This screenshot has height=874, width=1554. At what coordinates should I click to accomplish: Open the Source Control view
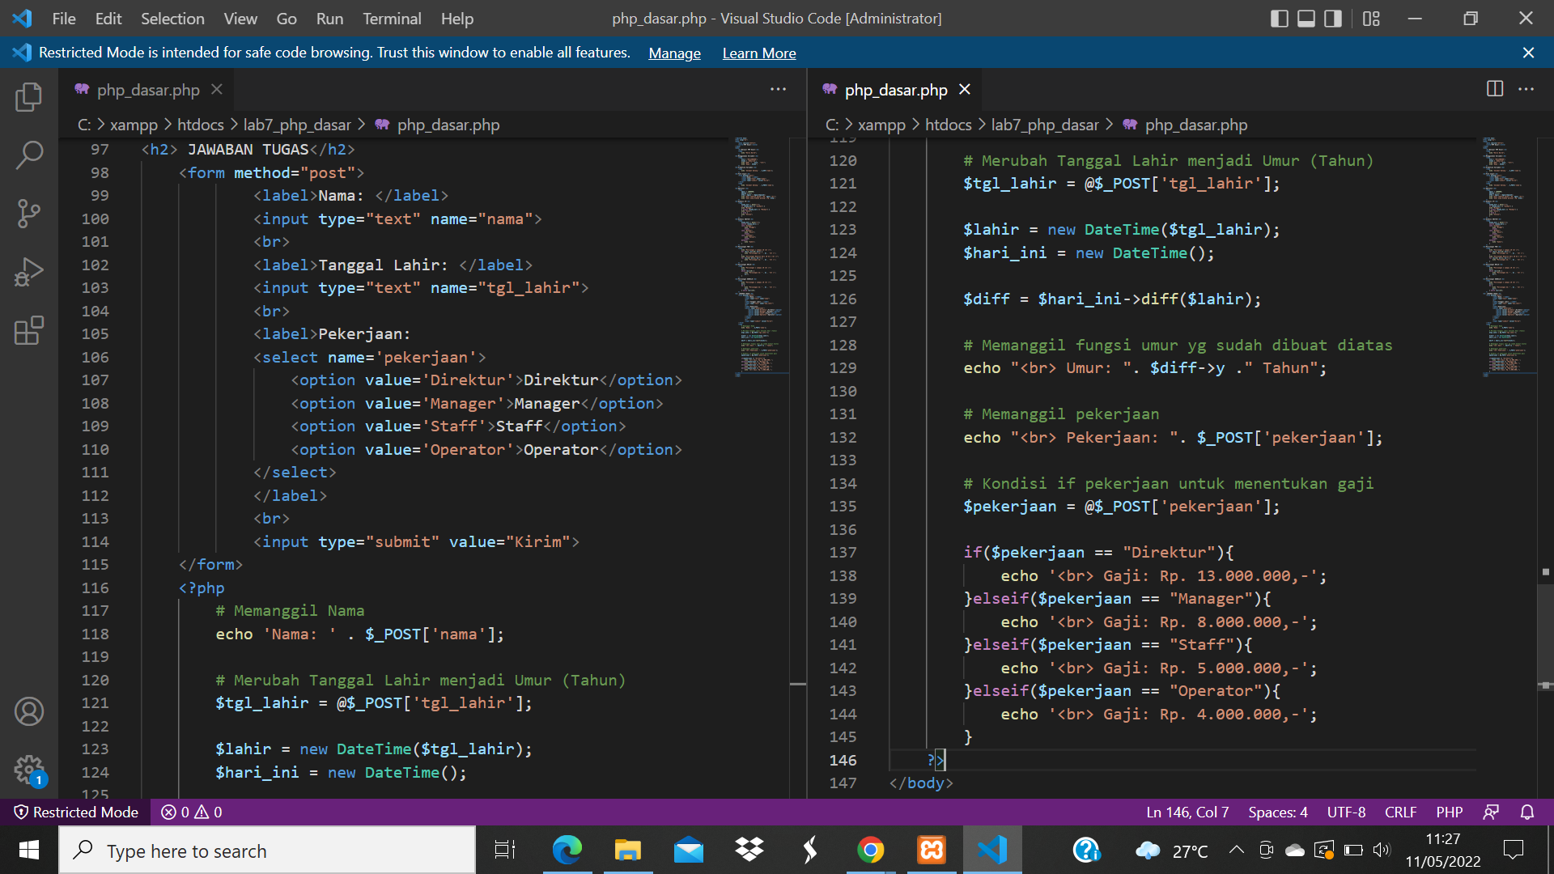pos(29,213)
